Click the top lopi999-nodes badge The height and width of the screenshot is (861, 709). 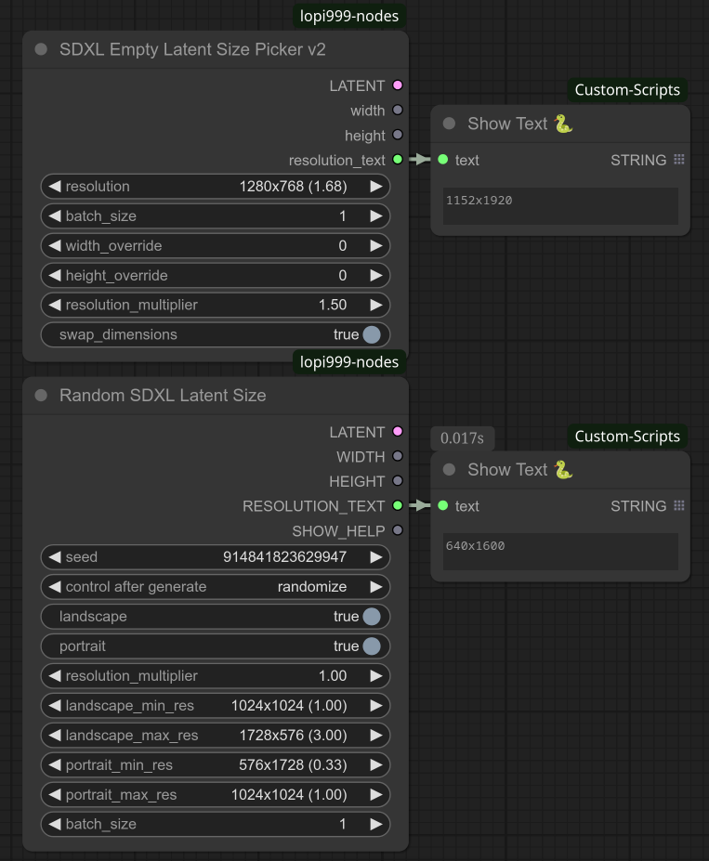point(350,16)
